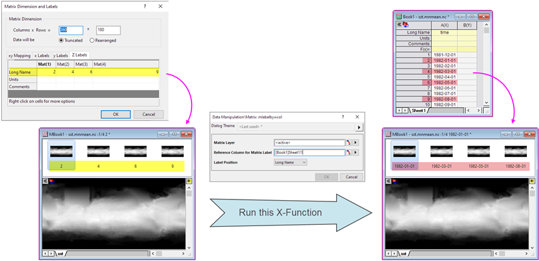Image resolution: width=539 pixels, height=261 pixels.
Task: Click yellow D button on left matrix window
Action: click(x=189, y=181)
